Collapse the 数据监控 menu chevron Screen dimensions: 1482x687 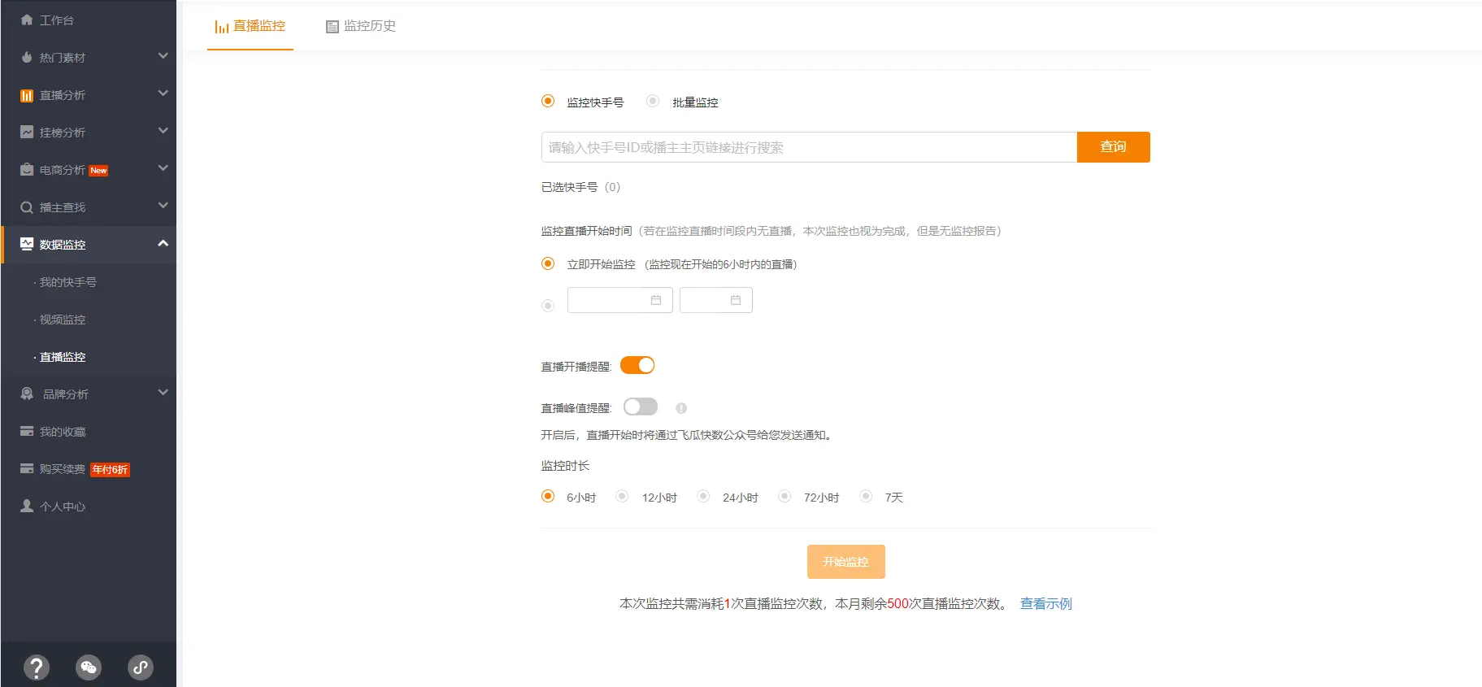point(163,243)
